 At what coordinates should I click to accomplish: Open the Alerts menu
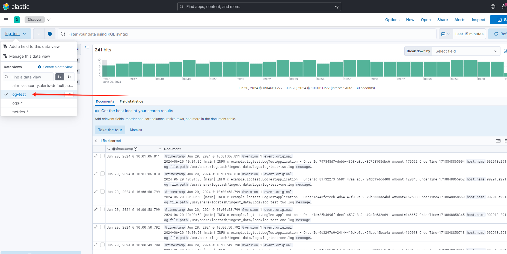460,20
